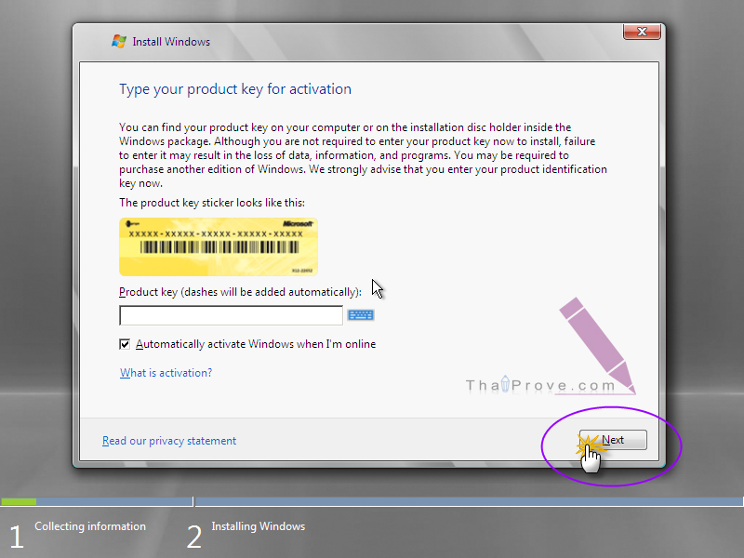Open 'Read our privacy statement' link

pos(169,441)
